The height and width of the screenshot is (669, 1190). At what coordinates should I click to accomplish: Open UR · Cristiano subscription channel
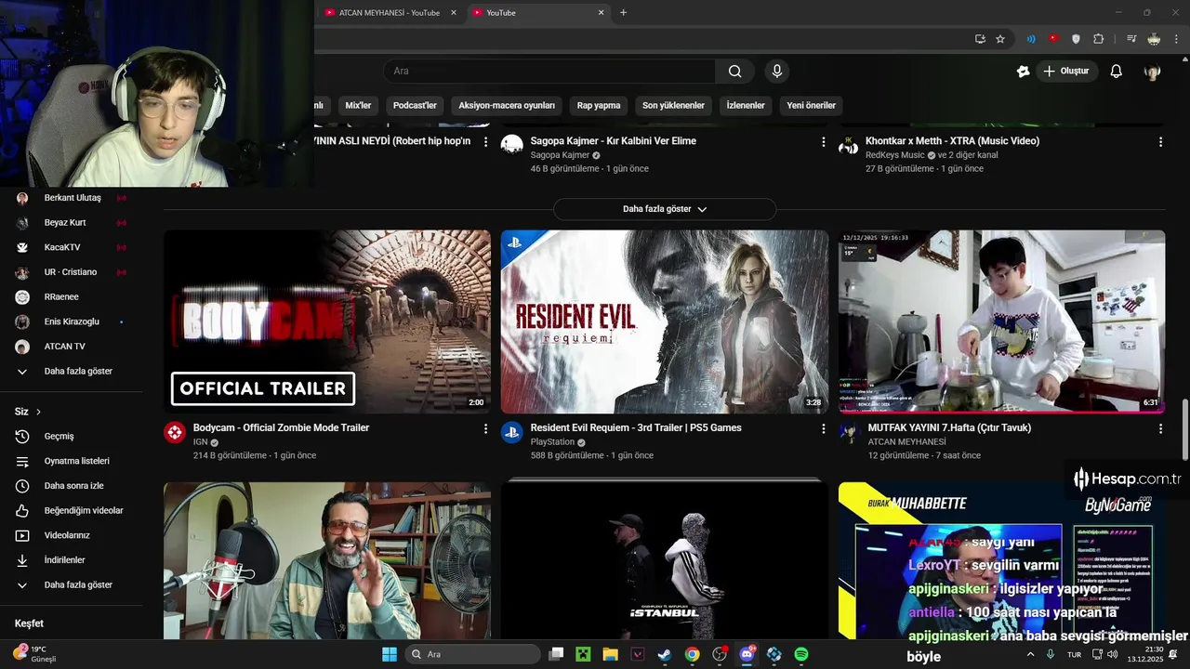(71, 272)
